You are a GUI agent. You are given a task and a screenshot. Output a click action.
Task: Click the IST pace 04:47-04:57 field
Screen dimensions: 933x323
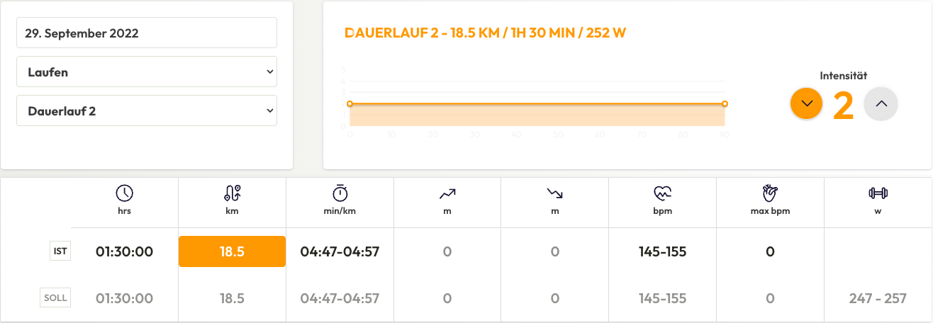(340, 251)
